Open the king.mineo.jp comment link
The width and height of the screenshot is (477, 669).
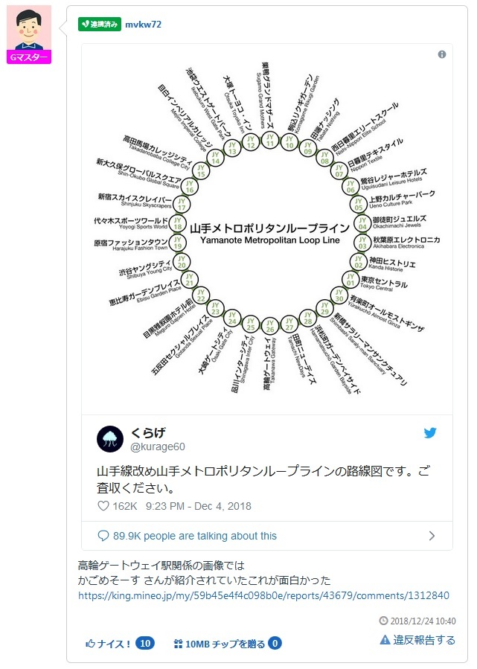click(x=263, y=595)
